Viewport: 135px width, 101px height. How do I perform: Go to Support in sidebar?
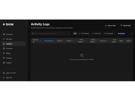(13, 63)
